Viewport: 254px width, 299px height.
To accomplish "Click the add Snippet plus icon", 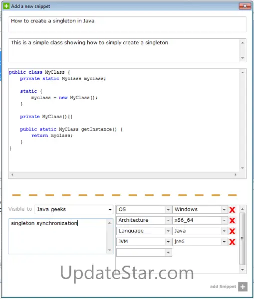I will pyautogui.click(x=243, y=287).
